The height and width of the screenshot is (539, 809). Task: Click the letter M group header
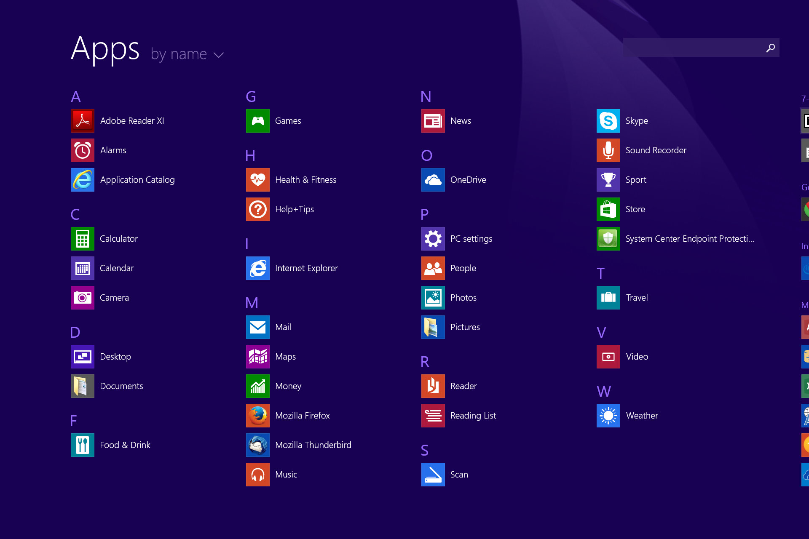252,303
